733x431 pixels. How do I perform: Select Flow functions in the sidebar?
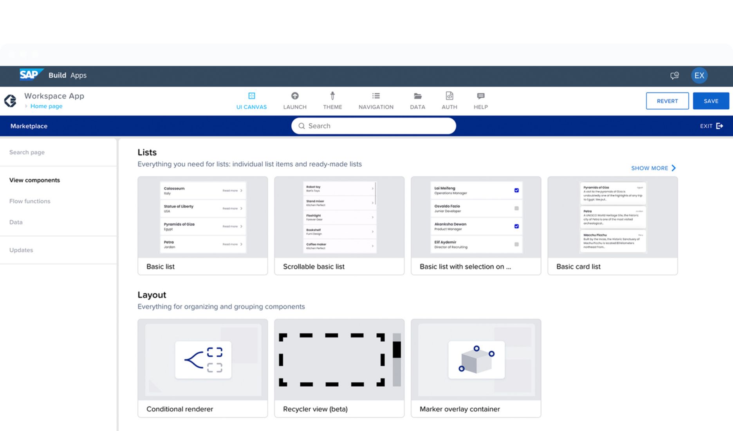(x=29, y=201)
